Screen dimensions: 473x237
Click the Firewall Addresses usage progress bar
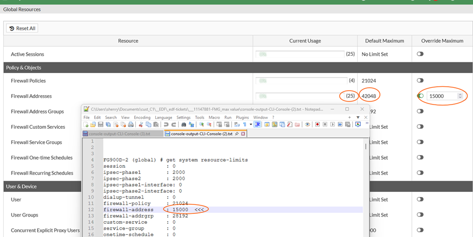[300, 96]
